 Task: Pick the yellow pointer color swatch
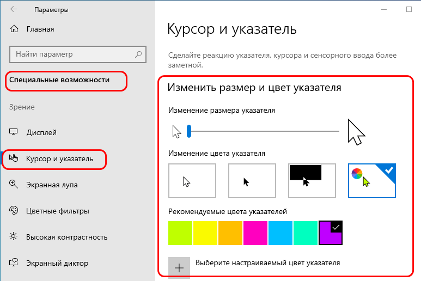coord(205,233)
